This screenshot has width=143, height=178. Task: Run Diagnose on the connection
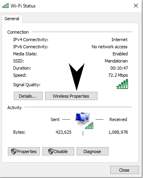[x=92, y=151]
